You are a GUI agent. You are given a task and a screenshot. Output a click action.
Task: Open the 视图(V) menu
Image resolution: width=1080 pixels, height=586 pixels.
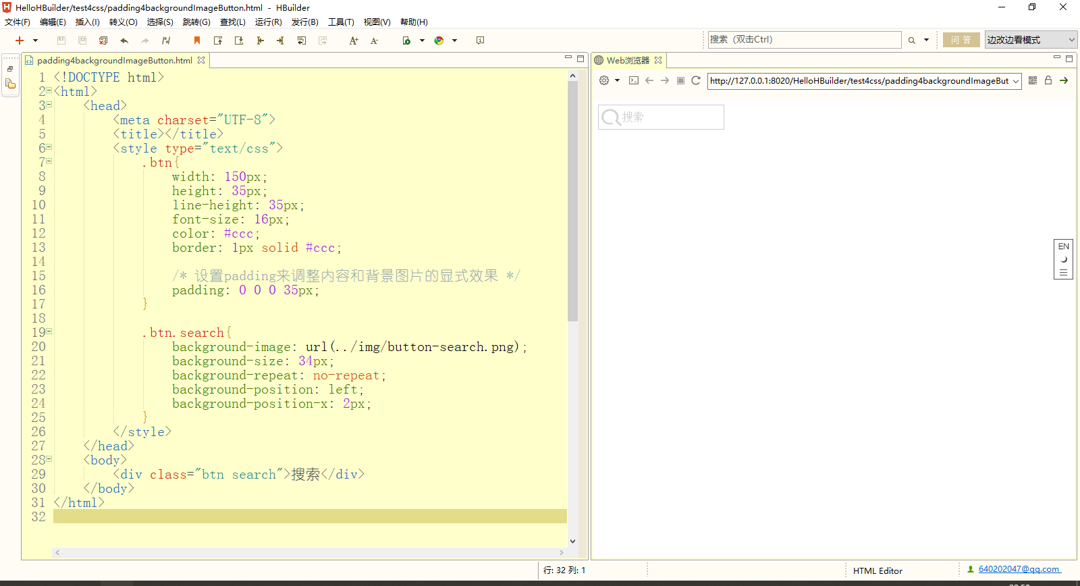click(377, 22)
